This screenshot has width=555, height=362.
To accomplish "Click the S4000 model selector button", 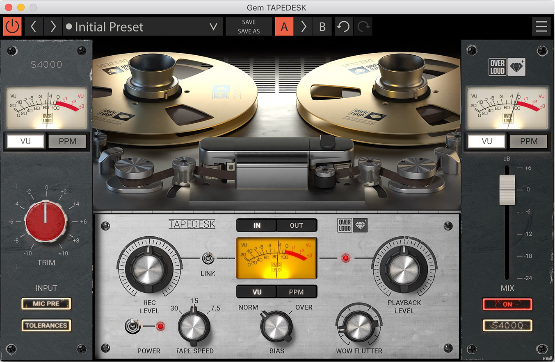I will (507, 326).
